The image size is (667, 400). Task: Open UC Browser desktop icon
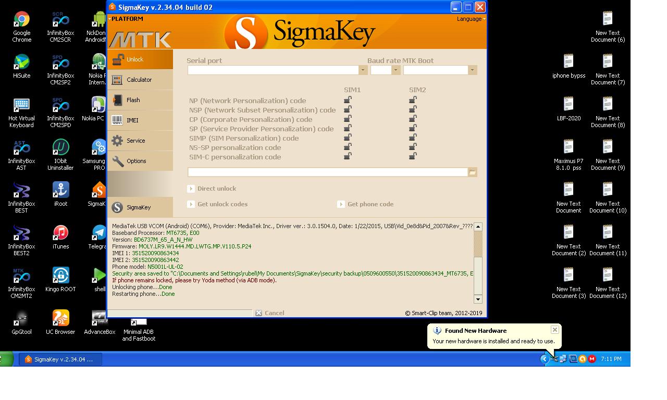coord(61,322)
